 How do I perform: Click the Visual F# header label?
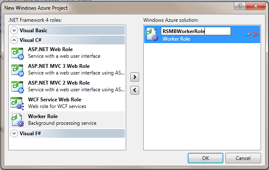coord(30,134)
